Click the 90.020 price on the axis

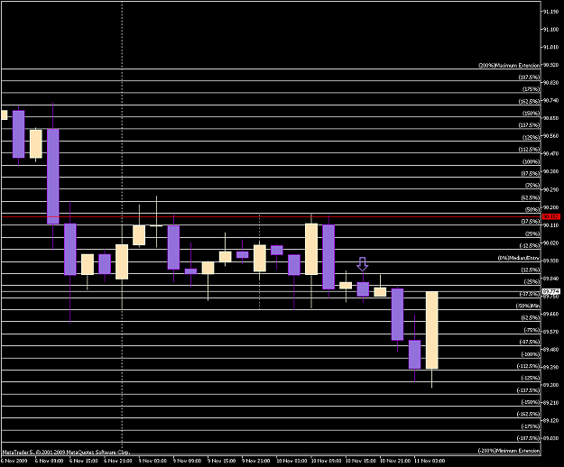[550, 243]
